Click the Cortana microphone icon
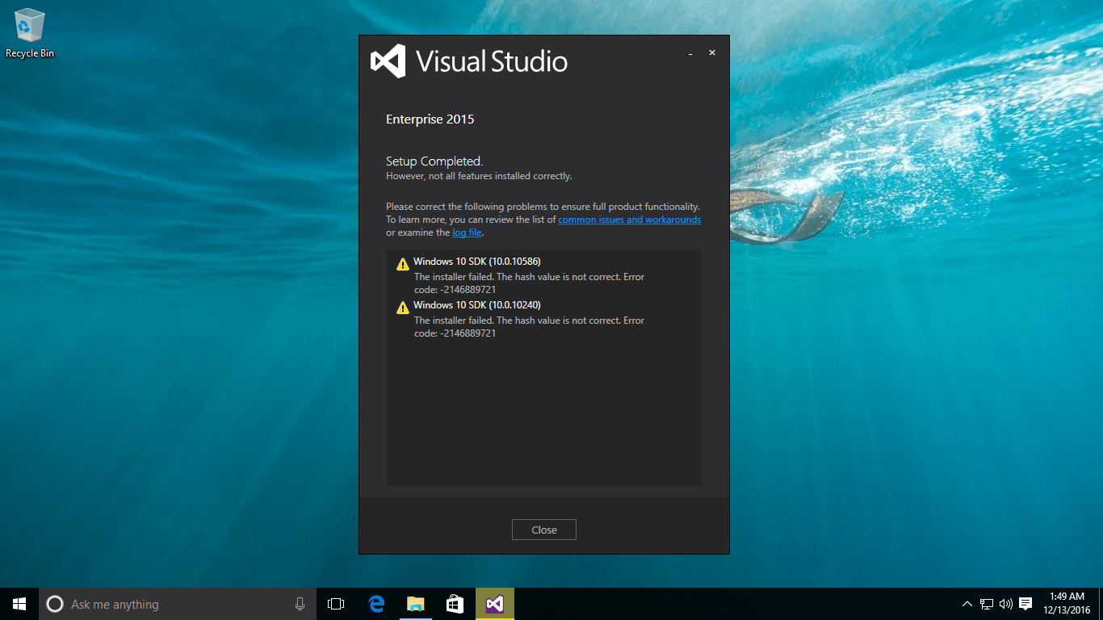The height and width of the screenshot is (620, 1103). [300, 604]
